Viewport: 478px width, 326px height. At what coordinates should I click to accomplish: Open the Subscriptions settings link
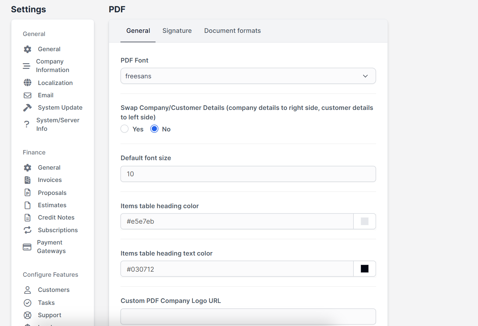pos(58,230)
